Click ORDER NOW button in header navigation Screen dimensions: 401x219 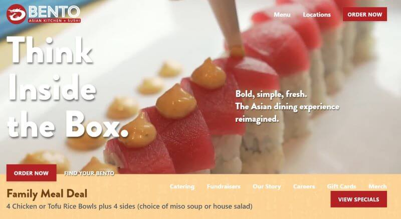tap(365, 15)
